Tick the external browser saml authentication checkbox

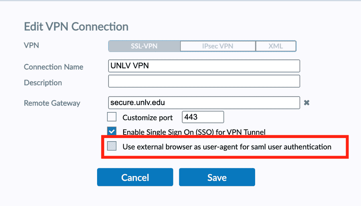click(112, 146)
